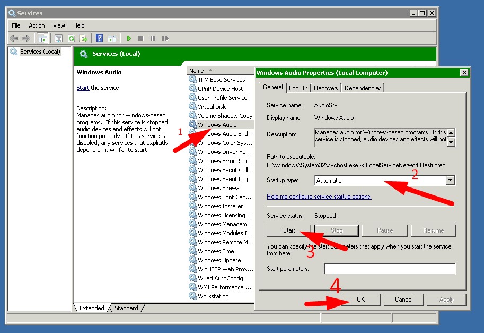The height and width of the screenshot is (333, 484).
Task: Select the UPnP Device Host gear icon
Action: click(x=193, y=88)
